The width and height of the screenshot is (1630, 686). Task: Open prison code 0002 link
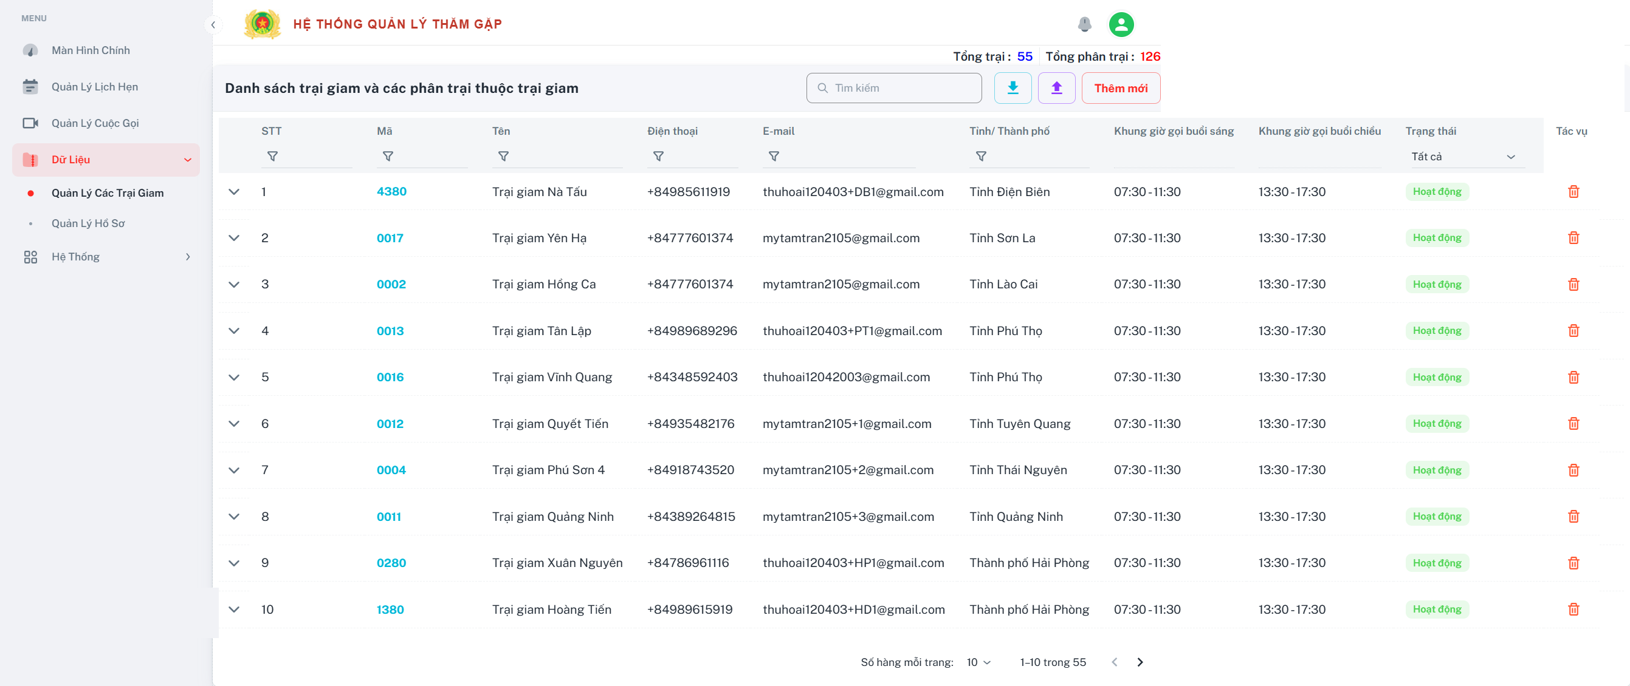(x=391, y=285)
